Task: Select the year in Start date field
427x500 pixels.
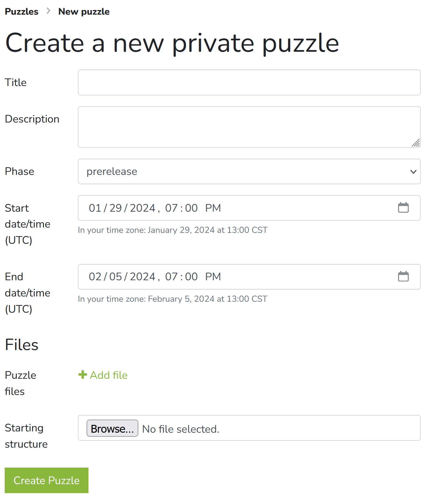Action: tap(142, 208)
